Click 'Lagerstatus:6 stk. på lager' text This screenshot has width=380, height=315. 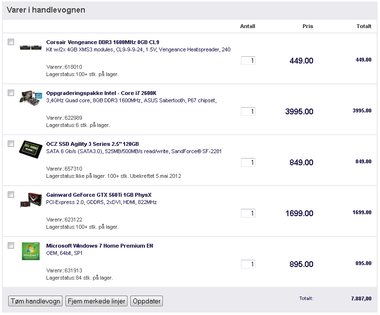coord(78,125)
